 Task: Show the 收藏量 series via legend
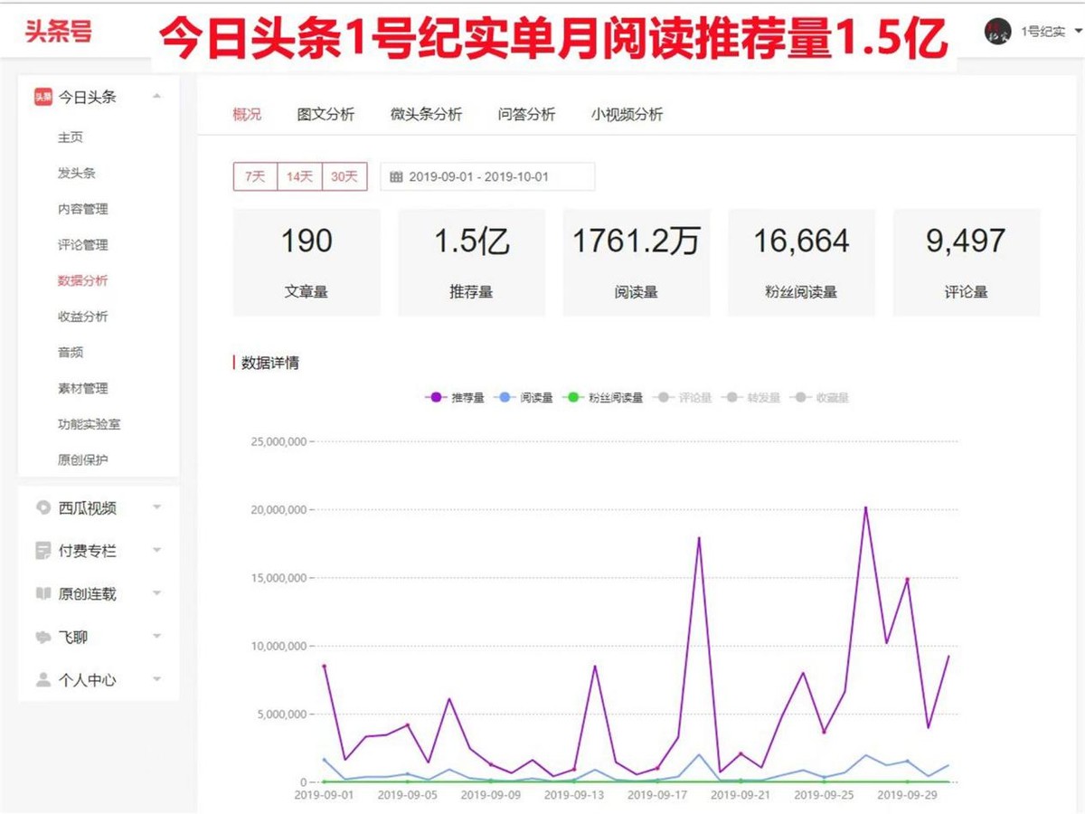(820, 397)
